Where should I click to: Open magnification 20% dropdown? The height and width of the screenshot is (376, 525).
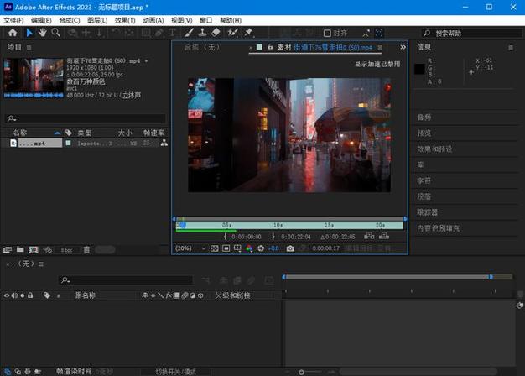coord(190,248)
